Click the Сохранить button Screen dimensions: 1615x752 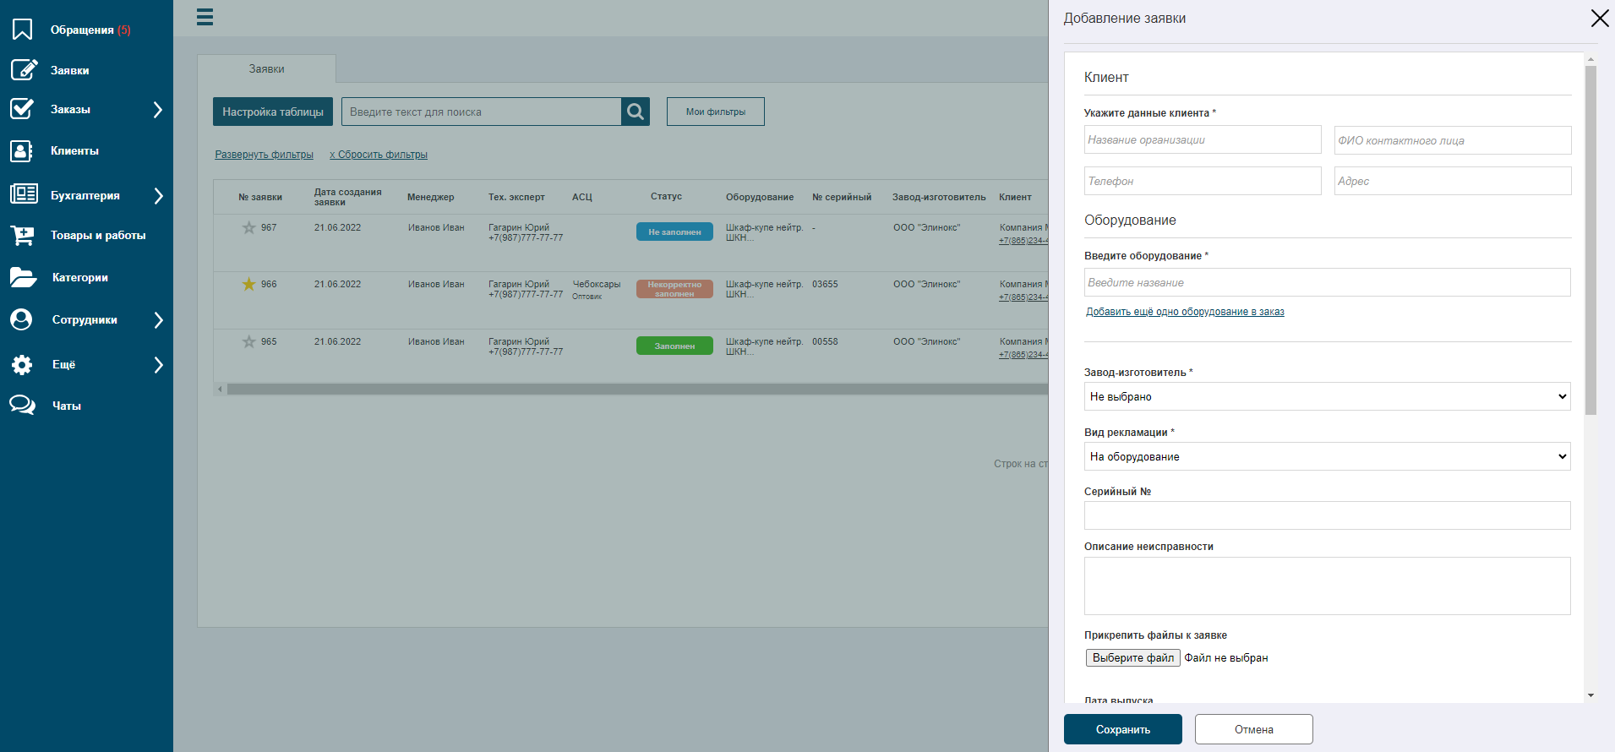click(1122, 729)
